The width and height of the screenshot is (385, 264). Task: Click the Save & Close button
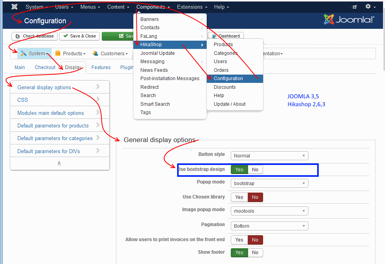(x=80, y=36)
